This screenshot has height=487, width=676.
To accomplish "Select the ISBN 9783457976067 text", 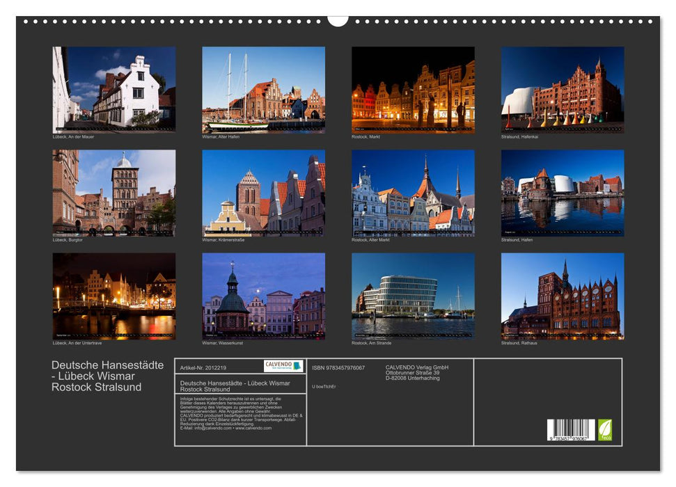I will [x=338, y=366].
